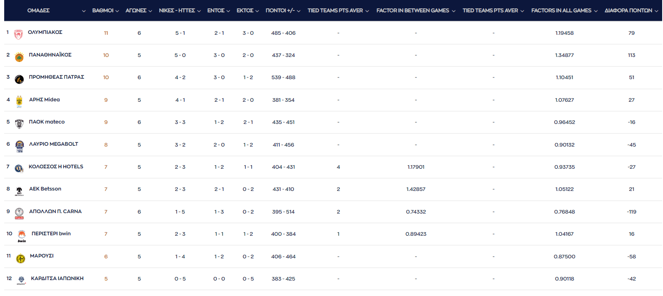The image size is (663, 296).
Task: Click the ΛΑΥΡΙΟ MEGABOLT team logo
Action: [x=19, y=146]
